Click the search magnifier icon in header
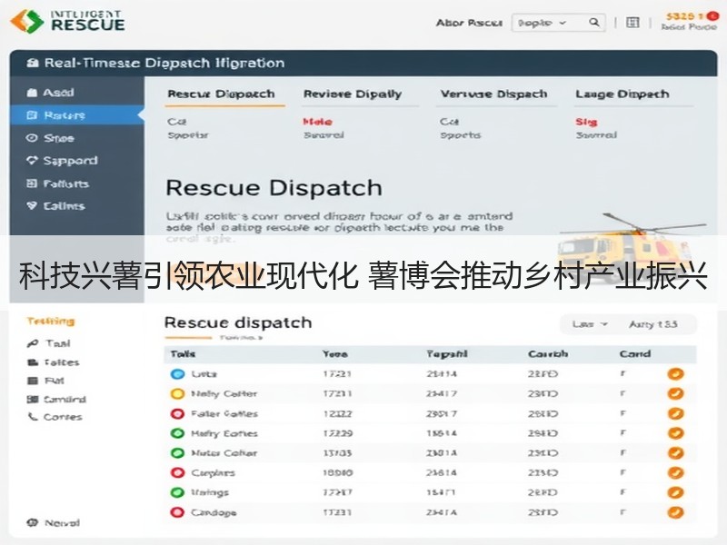The height and width of the screenshot is (545, 727). tap(593, 22)
